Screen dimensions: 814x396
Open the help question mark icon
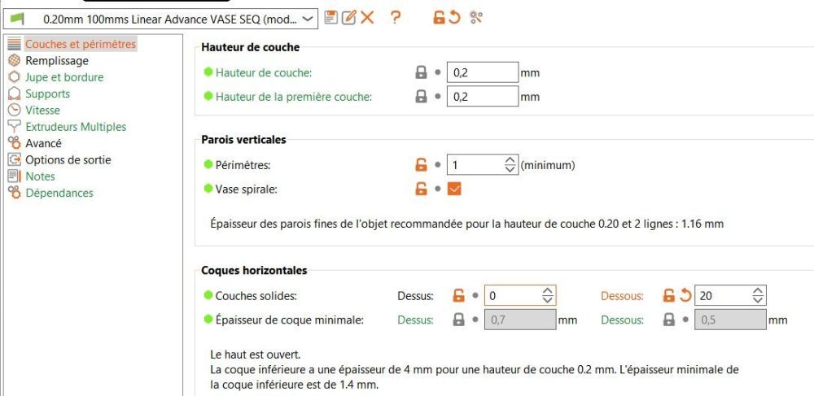click(x=396, y=17)
